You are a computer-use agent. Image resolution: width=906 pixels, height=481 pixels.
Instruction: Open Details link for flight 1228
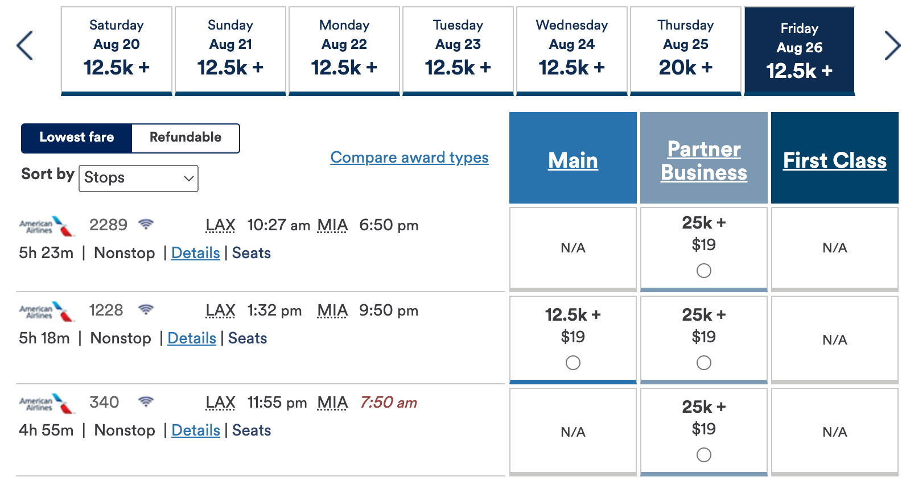[192, 338]
